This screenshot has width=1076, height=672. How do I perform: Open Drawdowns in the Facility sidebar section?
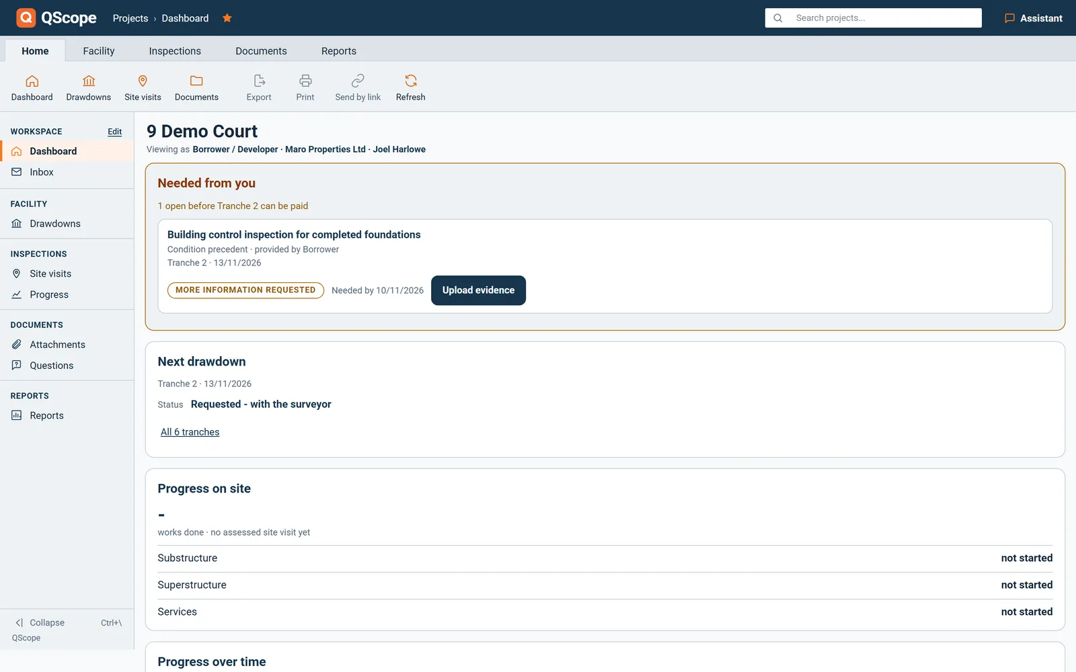click(67, 224)
